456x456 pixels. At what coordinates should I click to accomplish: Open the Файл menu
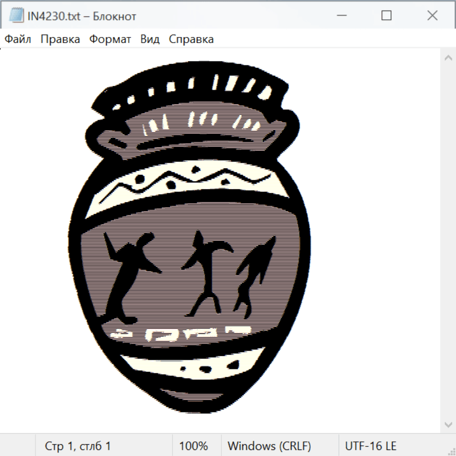pos(18,39)
